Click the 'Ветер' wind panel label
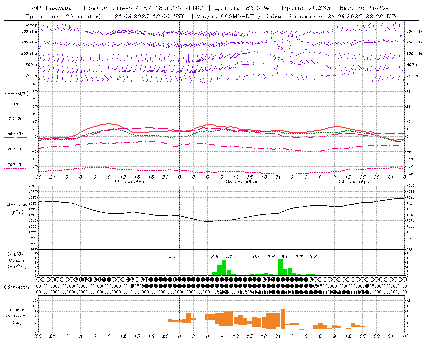The image size is (424, 339). point(31,25)
